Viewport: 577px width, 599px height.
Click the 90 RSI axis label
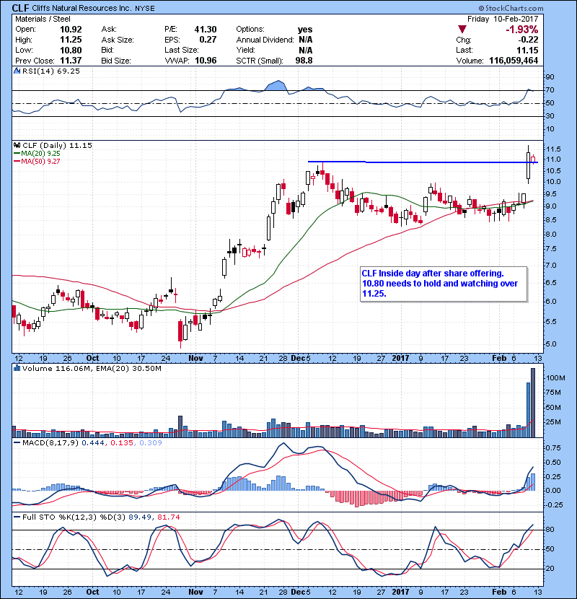point(550,77)
